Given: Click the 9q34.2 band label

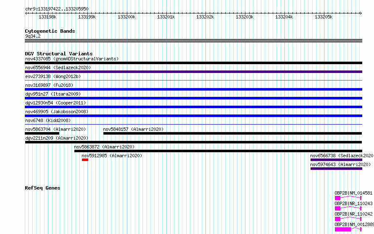Looking at the screenshot, I should (33, 36).
